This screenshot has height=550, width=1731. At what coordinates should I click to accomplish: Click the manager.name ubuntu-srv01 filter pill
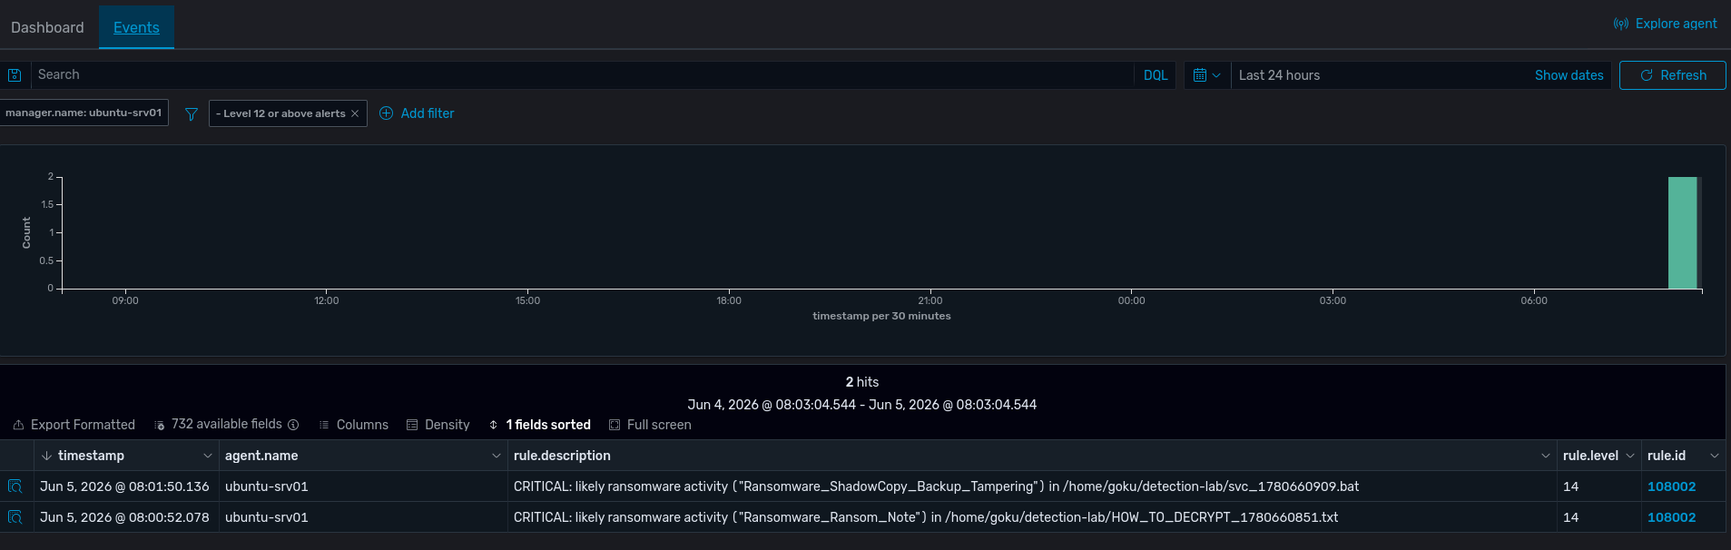84,113
